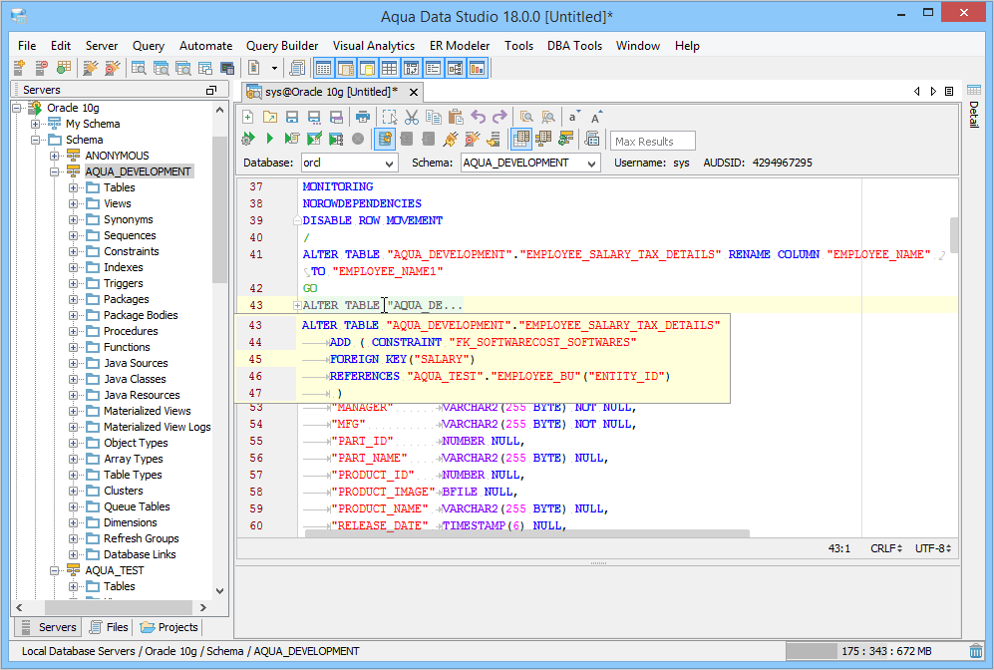Switch to the Projects tab
Image resolution: width=994 pixels, height=670 pixels.
[169, 627]
